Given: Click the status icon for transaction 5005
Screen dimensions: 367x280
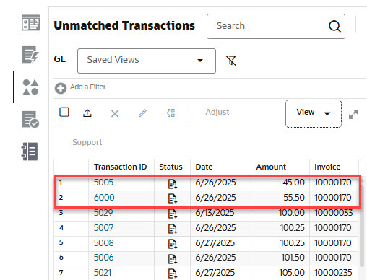Looking at the screenshot, I should [173, 184].
